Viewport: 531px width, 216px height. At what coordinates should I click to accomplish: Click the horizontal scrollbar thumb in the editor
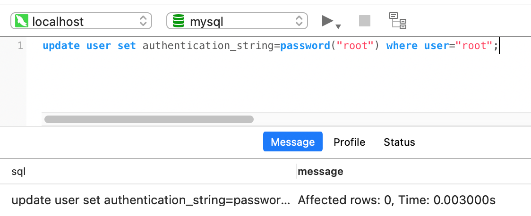[x=149, y=119]
